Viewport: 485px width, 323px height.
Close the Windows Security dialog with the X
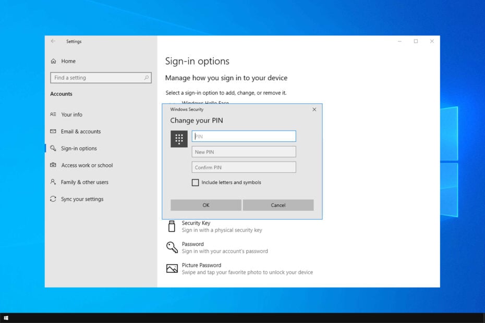pyautogui.click(x=314, y=109)
